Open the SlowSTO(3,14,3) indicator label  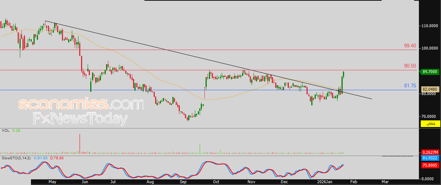click(x=17, y=158)
